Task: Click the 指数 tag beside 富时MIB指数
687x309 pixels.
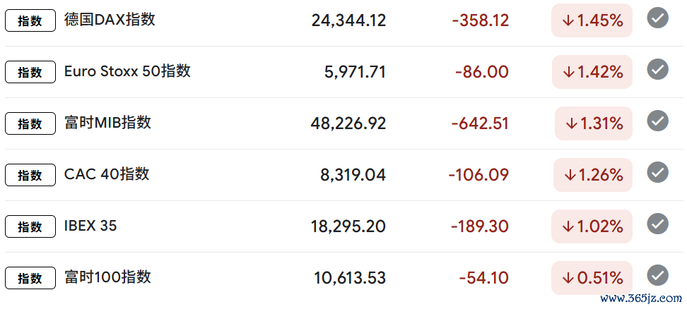Action: (30, 123)
